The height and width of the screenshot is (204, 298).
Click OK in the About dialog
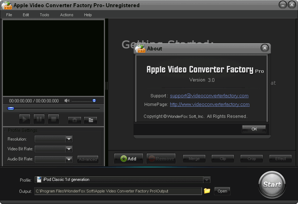tap(254, 129)
